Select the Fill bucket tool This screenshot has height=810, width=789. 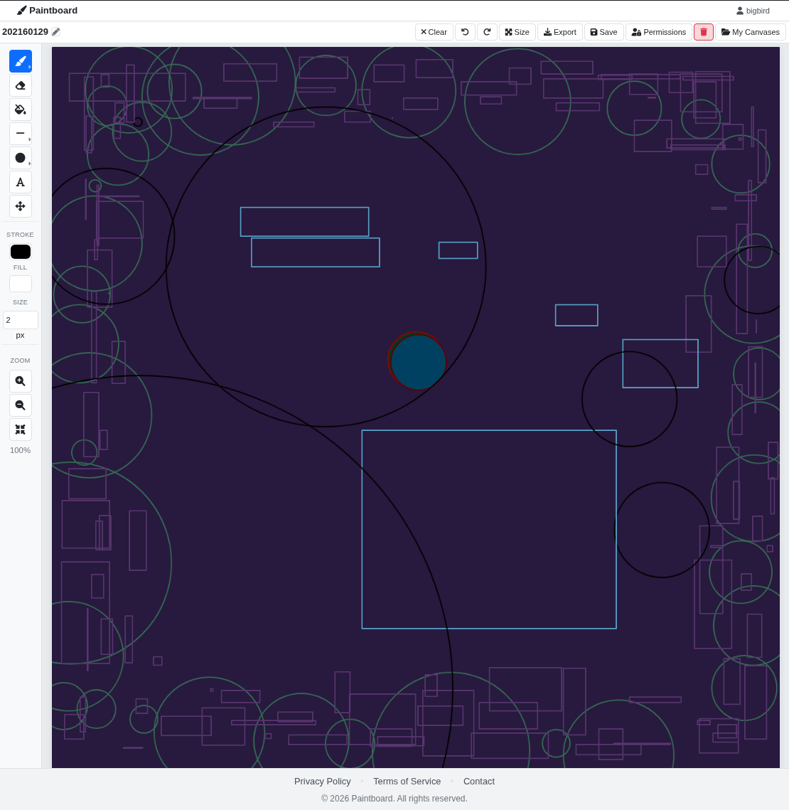[x=20, y=110]
